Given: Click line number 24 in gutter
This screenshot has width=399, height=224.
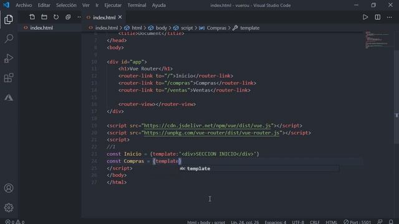Looking at the screenshot, I should 94,161.
